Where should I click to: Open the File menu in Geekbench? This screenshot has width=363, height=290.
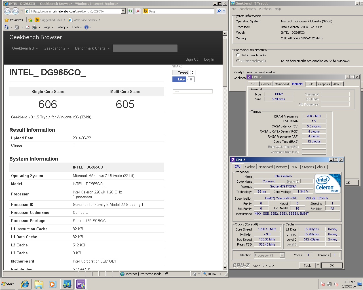[x=234, y=9]
